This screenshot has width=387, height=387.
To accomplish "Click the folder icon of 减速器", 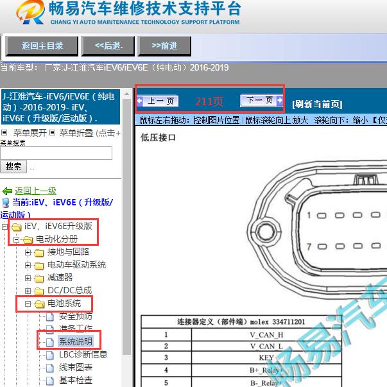I will tap(40, 279).
